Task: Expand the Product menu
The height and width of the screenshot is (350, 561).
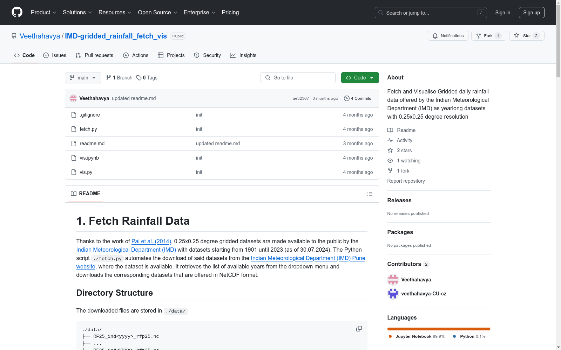Action: [43, 12]
